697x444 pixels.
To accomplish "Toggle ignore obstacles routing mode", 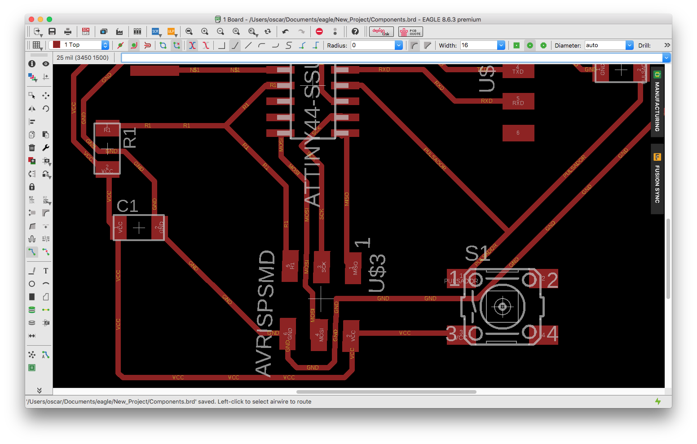I will click(x=120, y=45).
